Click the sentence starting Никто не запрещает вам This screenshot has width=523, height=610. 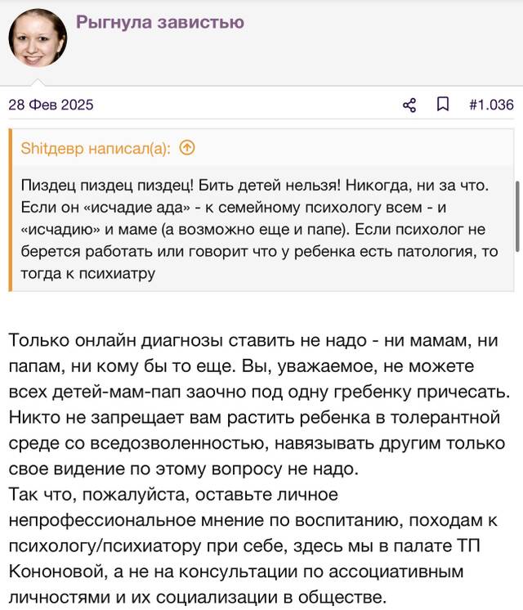[257, 443]
